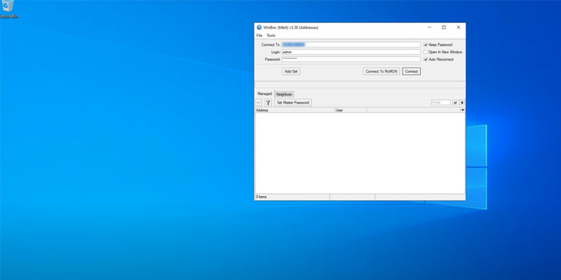Open the Tools menu

click(x=271, y=36)
